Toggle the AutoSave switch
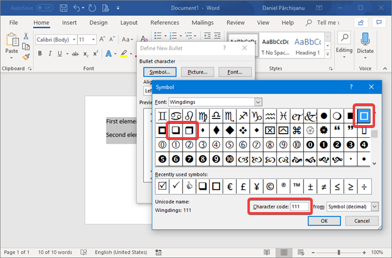 (x=45, y=8)
